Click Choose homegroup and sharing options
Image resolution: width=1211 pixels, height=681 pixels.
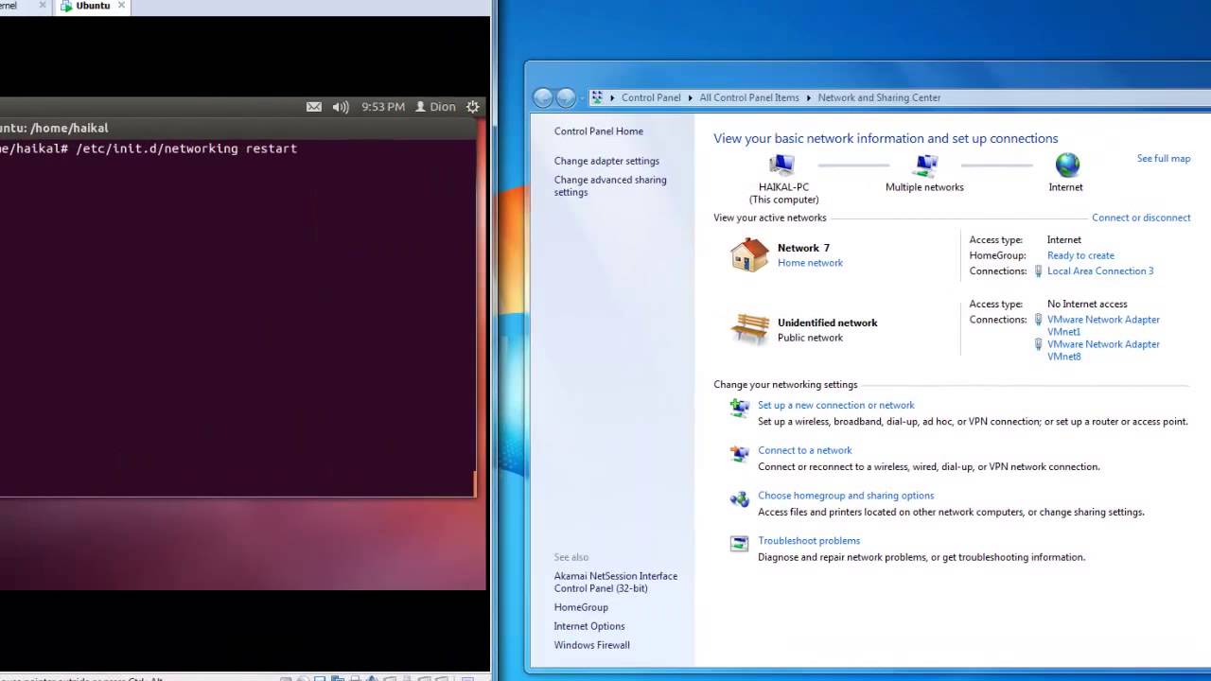846,496
